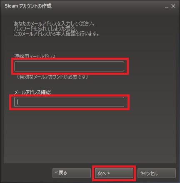Click the 有効なメールアカウントが必要です hint text
180x183 pixels.
52,77
